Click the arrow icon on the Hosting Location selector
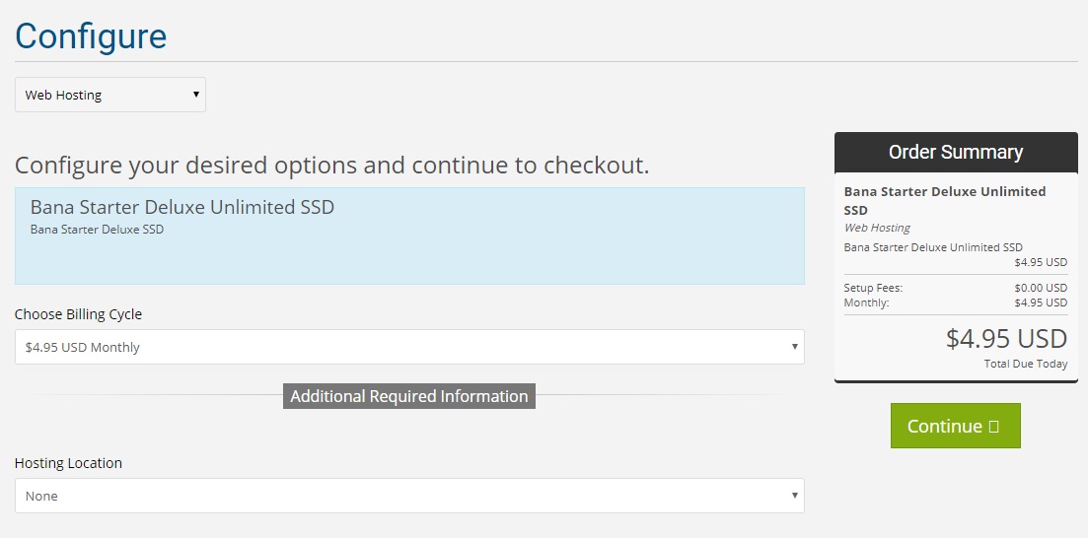The width and height of the screenshot is (1088, 538). tap(794, 496)
